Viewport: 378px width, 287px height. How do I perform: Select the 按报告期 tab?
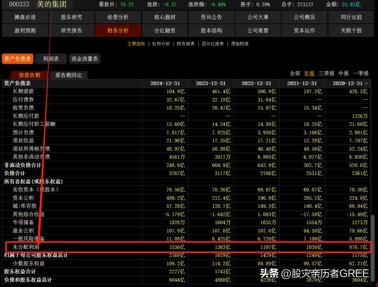click(30, 75)
